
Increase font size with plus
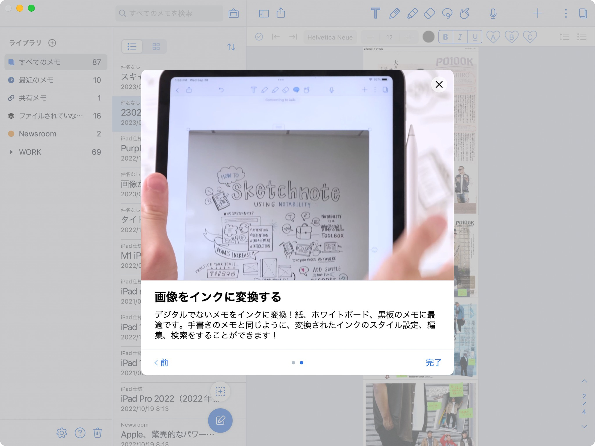[409, 37]
